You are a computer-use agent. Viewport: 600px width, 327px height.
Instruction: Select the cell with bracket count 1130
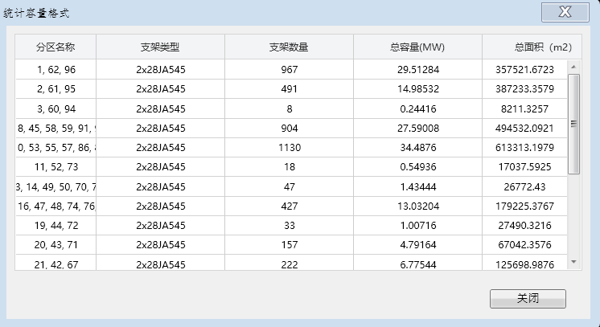[289, 147]
